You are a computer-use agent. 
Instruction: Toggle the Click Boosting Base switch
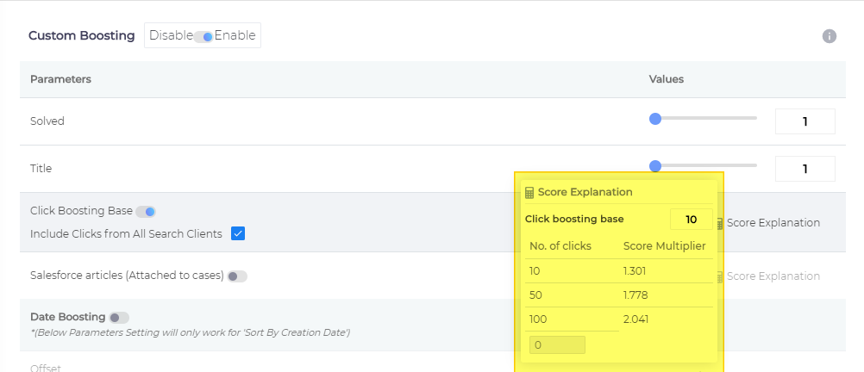(146, 211)
